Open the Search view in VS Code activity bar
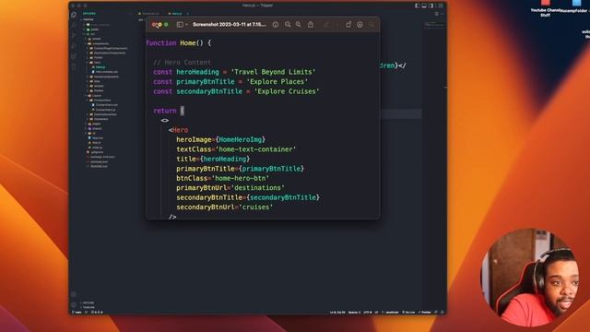The height and width of the screenshot is (332, 590). [x=74, y=25]
